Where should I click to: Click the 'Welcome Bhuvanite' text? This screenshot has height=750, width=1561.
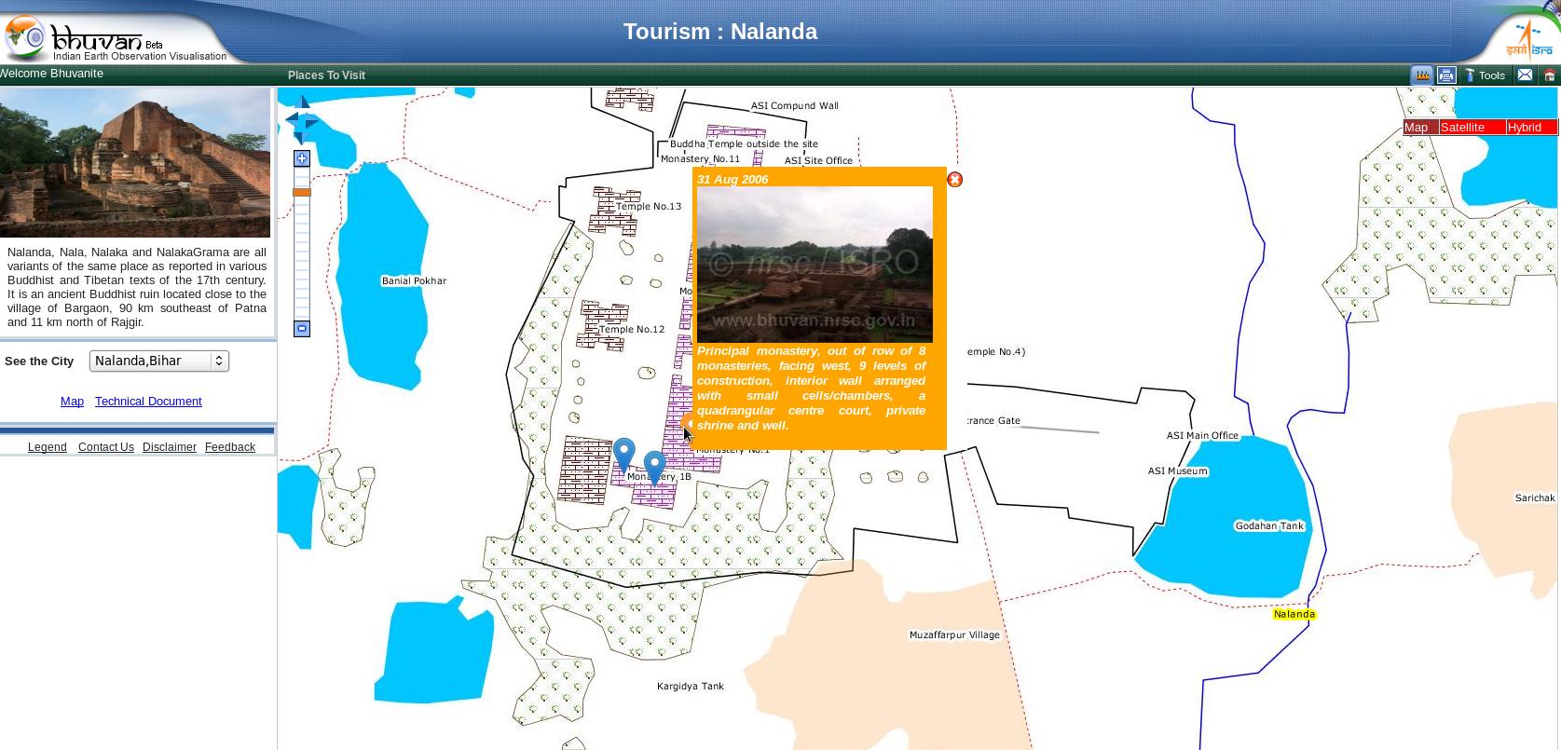pyautogui.click(x=51, y=74)
